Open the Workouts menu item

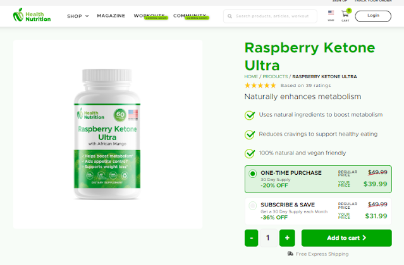tap(149, 16)
